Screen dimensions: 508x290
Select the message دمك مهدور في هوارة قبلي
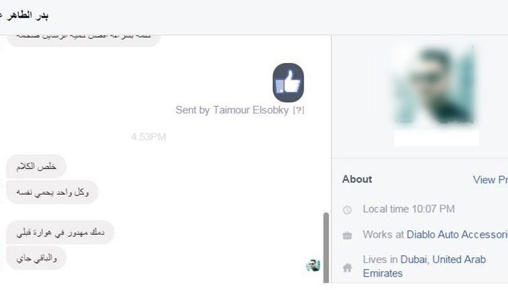(61, 232)
